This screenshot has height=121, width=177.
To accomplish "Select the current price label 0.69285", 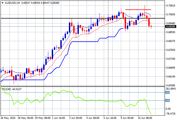I will click(x=171, y=27).
